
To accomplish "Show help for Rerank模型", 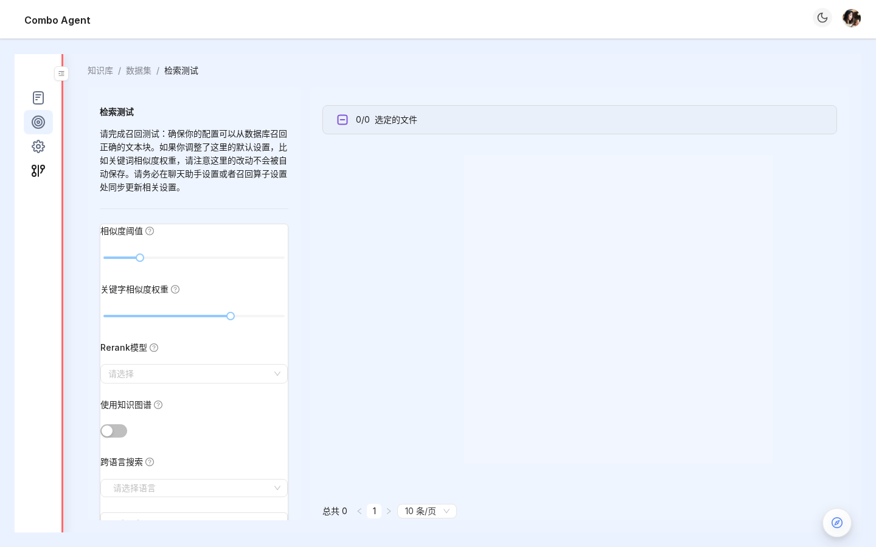I will tap(154, 348).
